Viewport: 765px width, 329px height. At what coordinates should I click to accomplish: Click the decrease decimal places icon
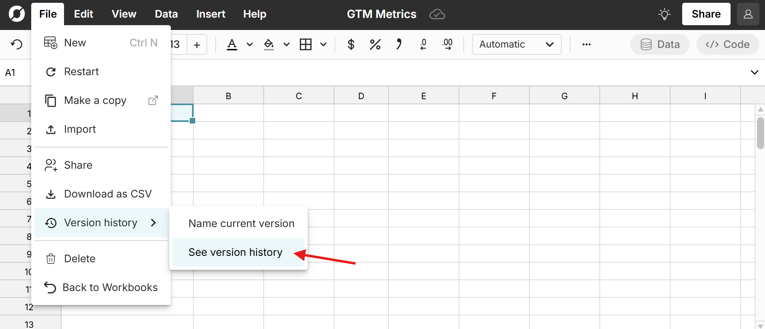tap(423, 44)
